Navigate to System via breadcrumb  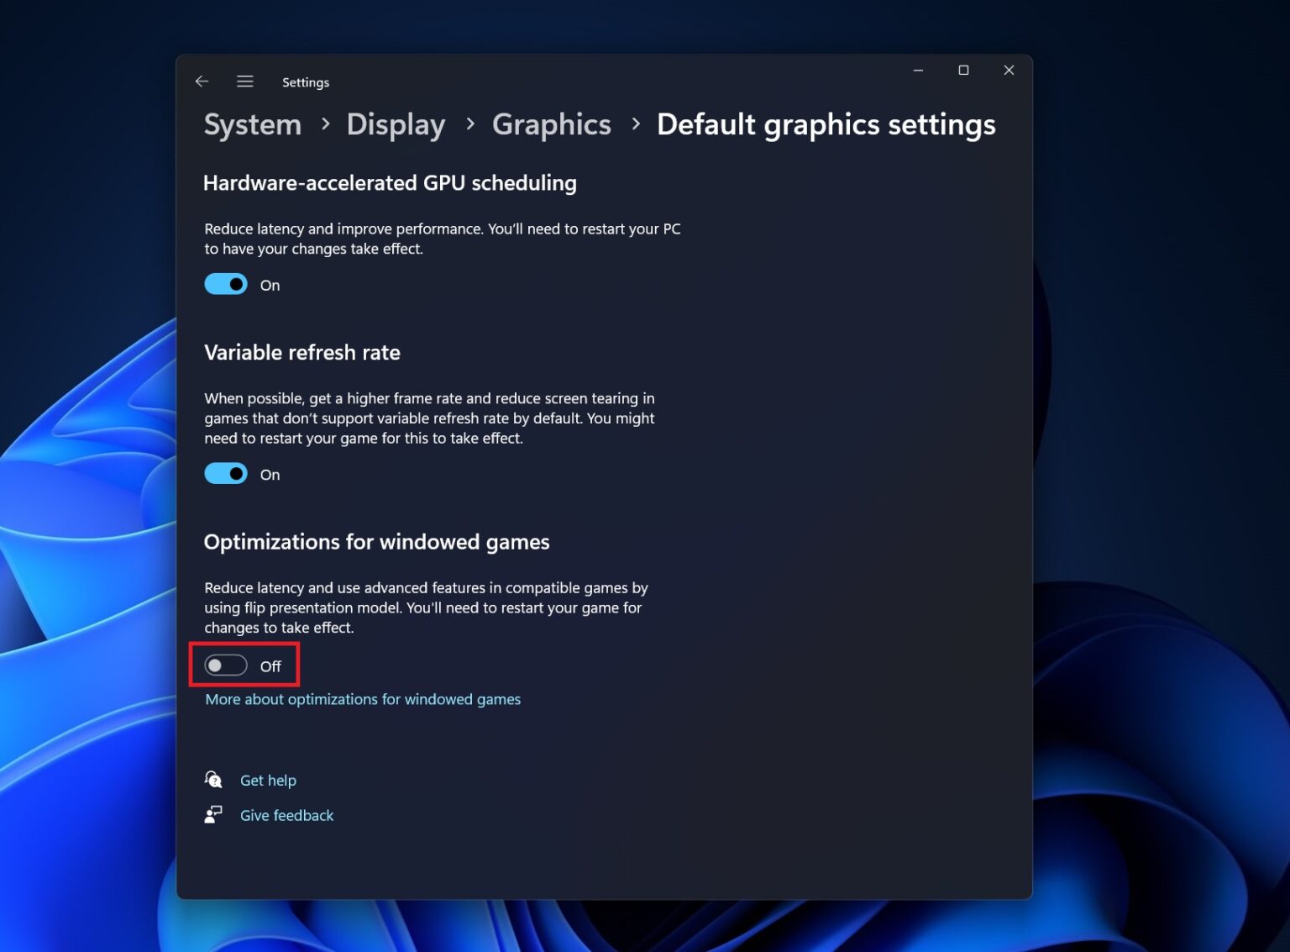252,124
